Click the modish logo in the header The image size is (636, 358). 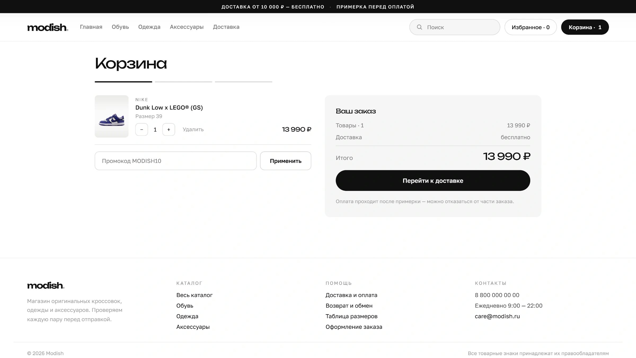click(48, 27)
